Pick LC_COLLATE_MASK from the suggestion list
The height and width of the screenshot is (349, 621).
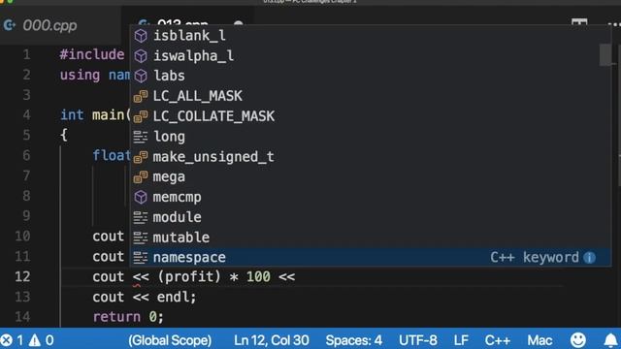371,116
